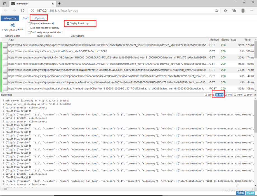Add this page to favorites star icon
257x196 pixels.
pyautogui.click(x=216, y=11)
